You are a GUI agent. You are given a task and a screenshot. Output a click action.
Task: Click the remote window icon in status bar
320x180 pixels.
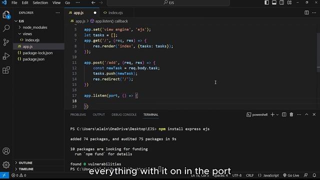click(x=4, y=175)
